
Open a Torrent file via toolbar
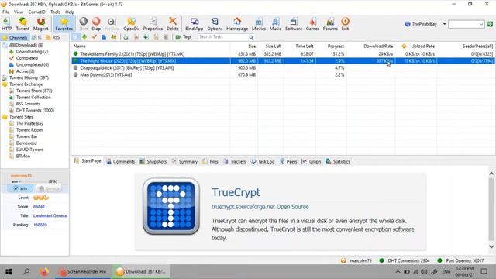[22, 24]
